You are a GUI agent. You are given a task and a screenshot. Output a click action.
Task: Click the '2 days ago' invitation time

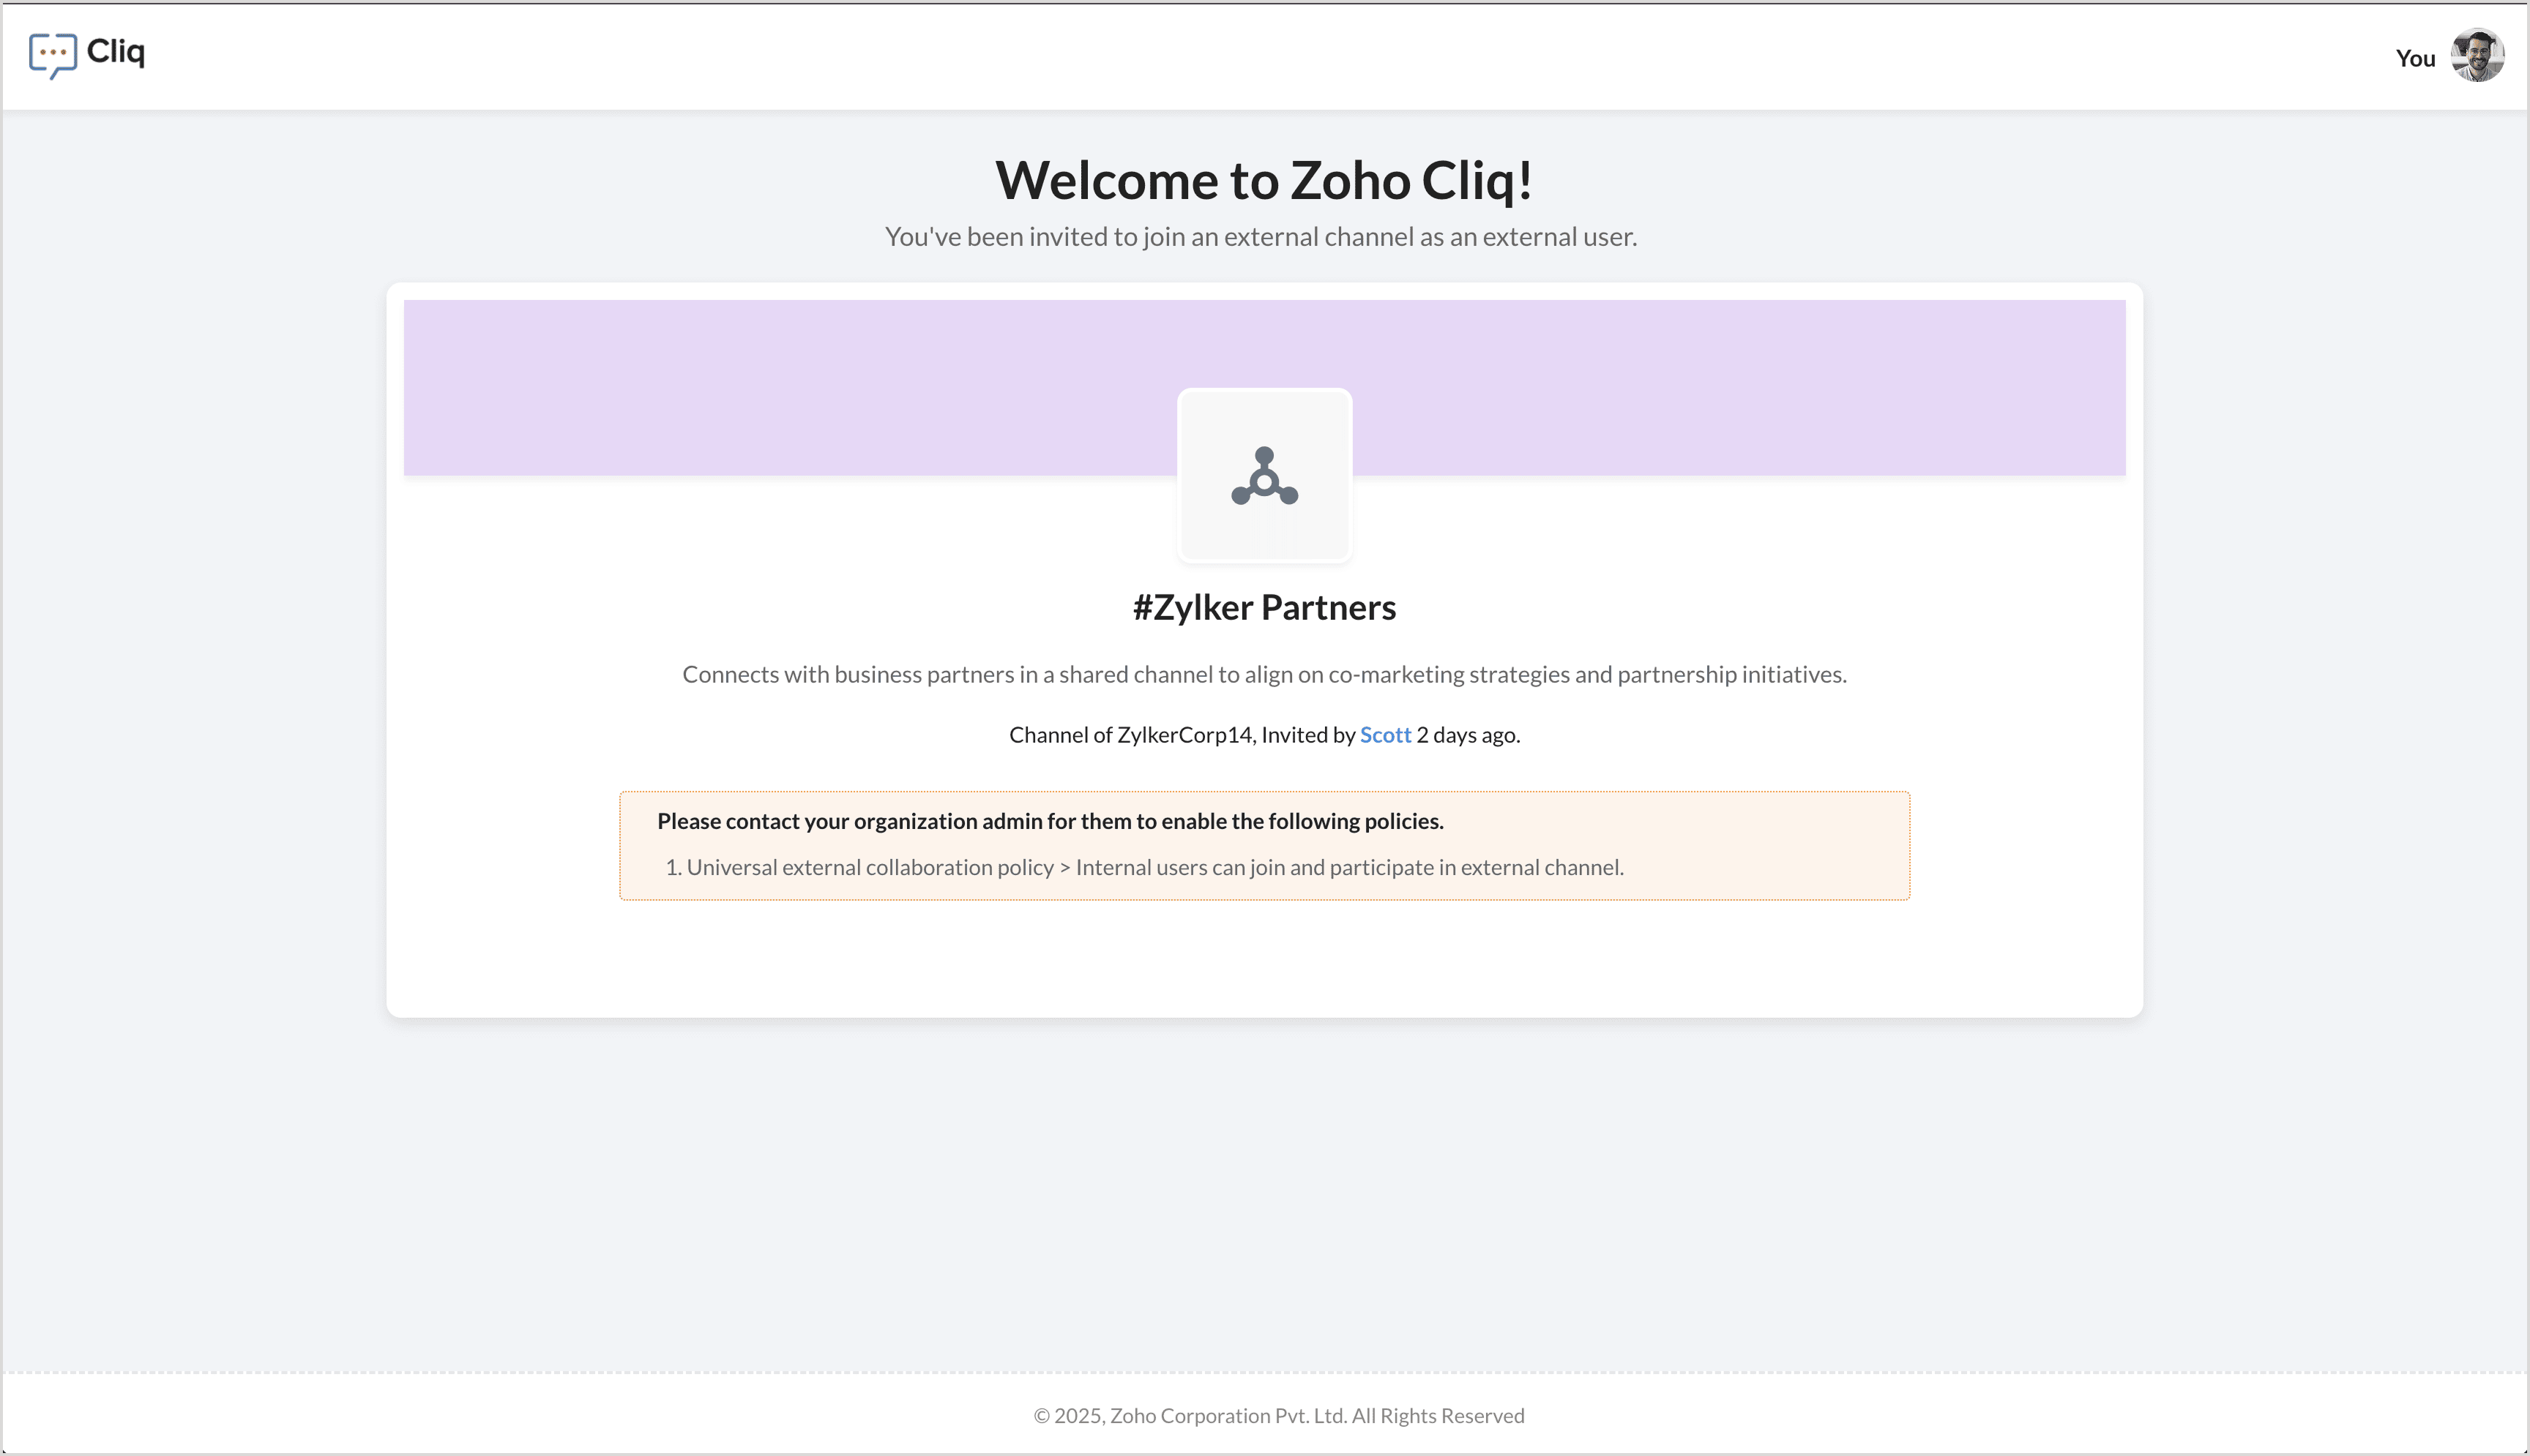coord(1468,735)
